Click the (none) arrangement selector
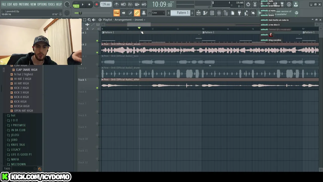This screenshot has width=323, height=182. coord(139,20)
